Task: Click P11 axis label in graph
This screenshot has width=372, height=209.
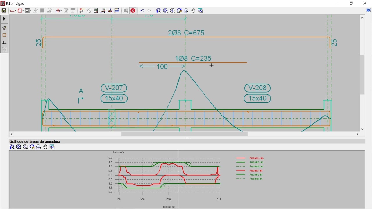Action: pos(219,199)
